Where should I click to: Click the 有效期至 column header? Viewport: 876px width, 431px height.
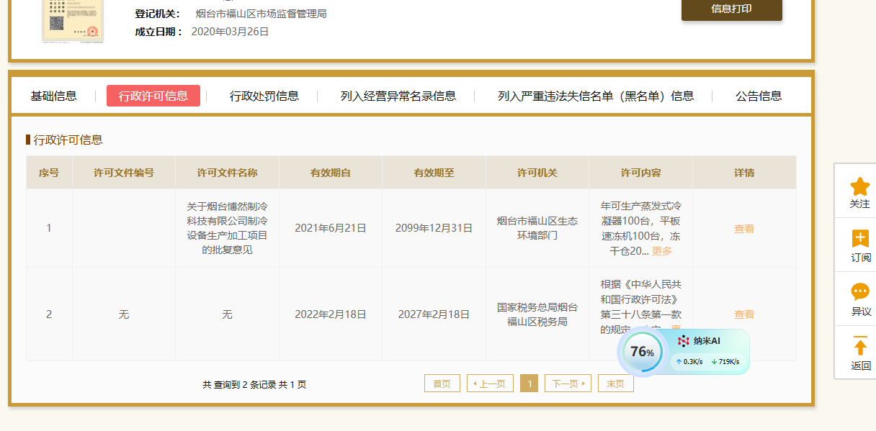tap(434, 173)
